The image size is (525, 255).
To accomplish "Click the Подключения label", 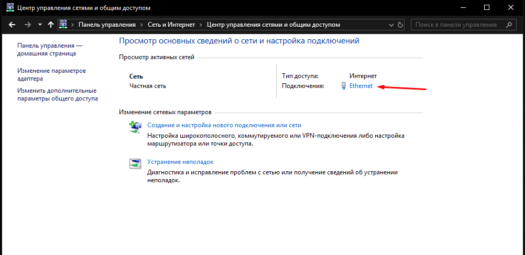I will point(303,86).
